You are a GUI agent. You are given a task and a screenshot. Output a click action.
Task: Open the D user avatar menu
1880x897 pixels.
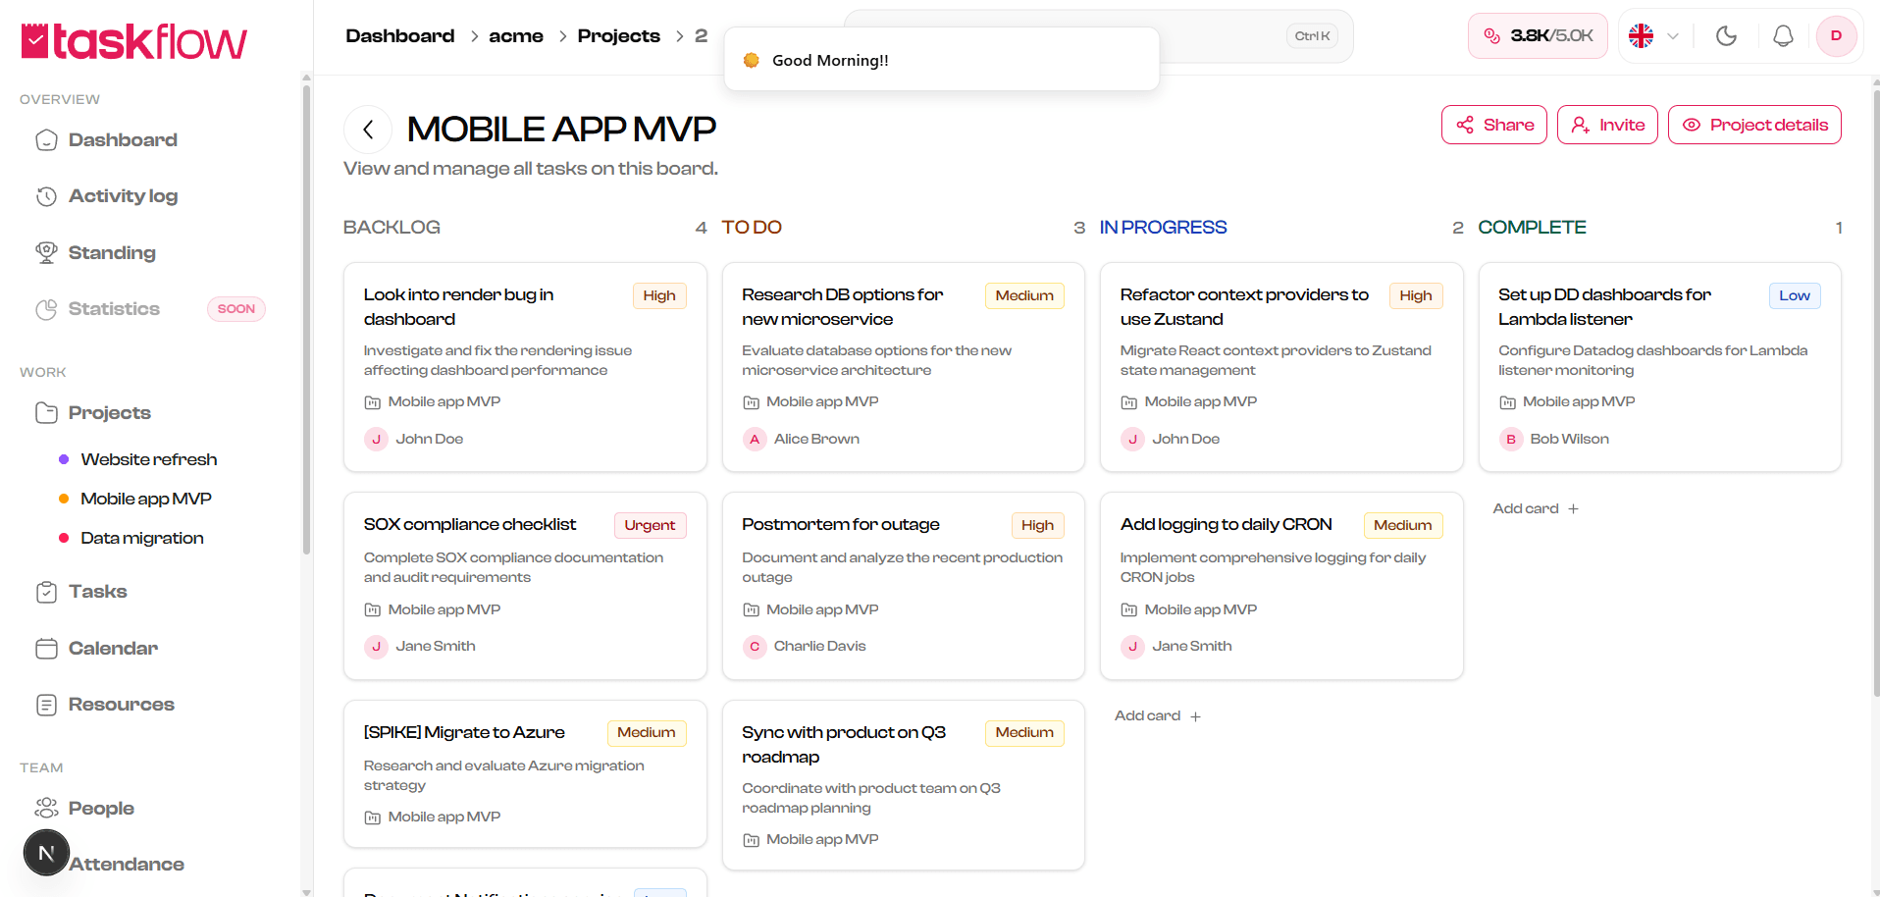coord(1836,36)
